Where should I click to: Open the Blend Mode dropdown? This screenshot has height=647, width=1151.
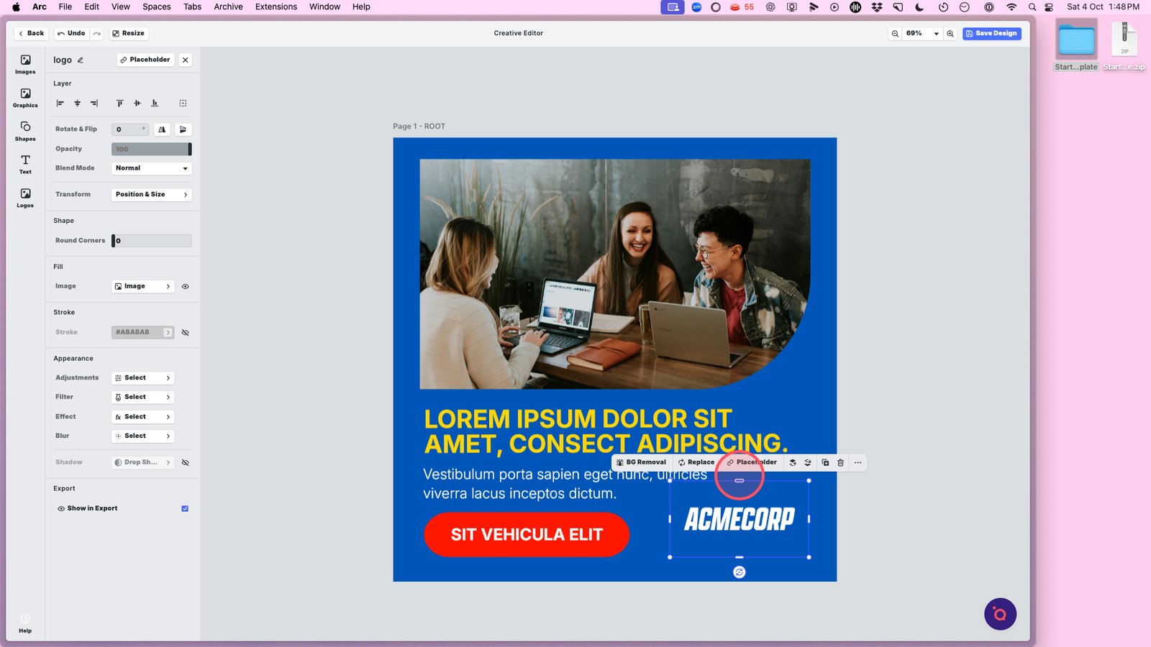point(152,168)
